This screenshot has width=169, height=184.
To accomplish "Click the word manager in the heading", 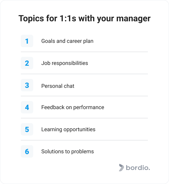I will (133, 19).
